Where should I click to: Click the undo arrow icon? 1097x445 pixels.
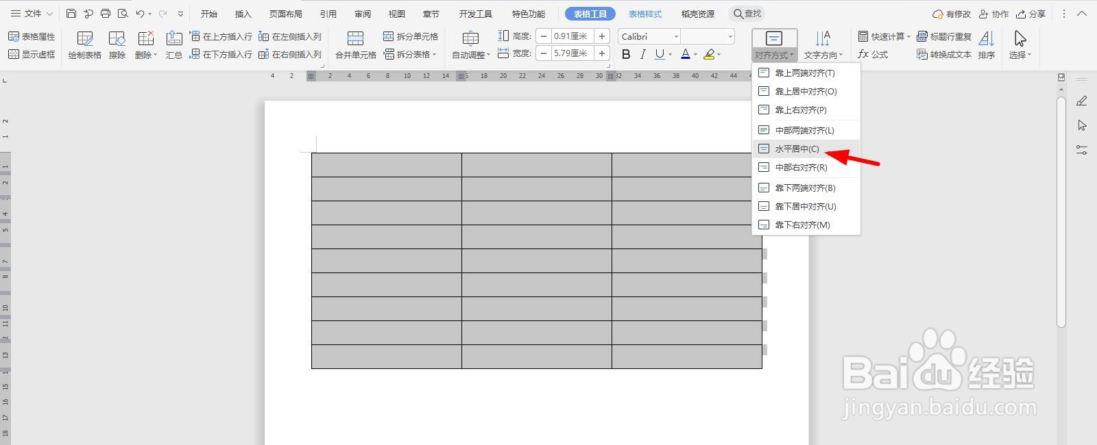coord(140,14)
